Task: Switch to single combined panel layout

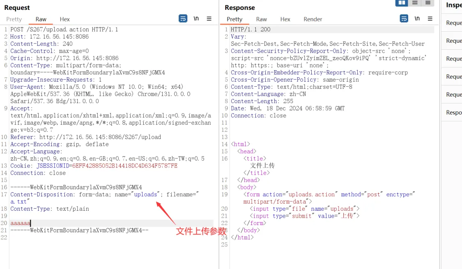Action: pos(428,3)
